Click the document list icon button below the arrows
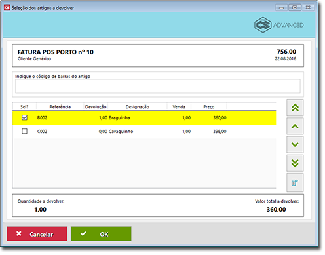 point(295,182)
